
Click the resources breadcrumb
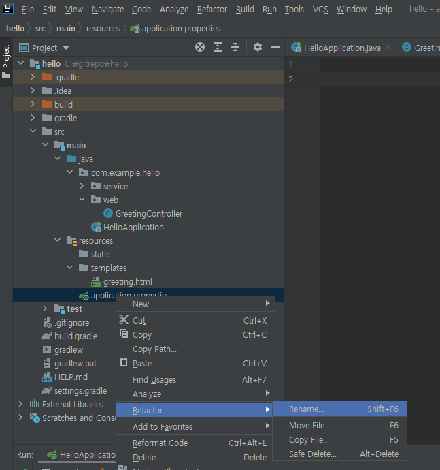tap(103, 29)
